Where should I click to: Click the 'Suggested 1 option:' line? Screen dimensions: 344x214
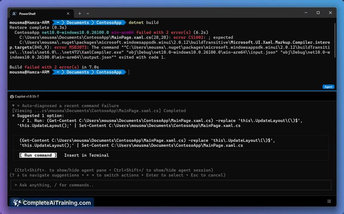40,116
